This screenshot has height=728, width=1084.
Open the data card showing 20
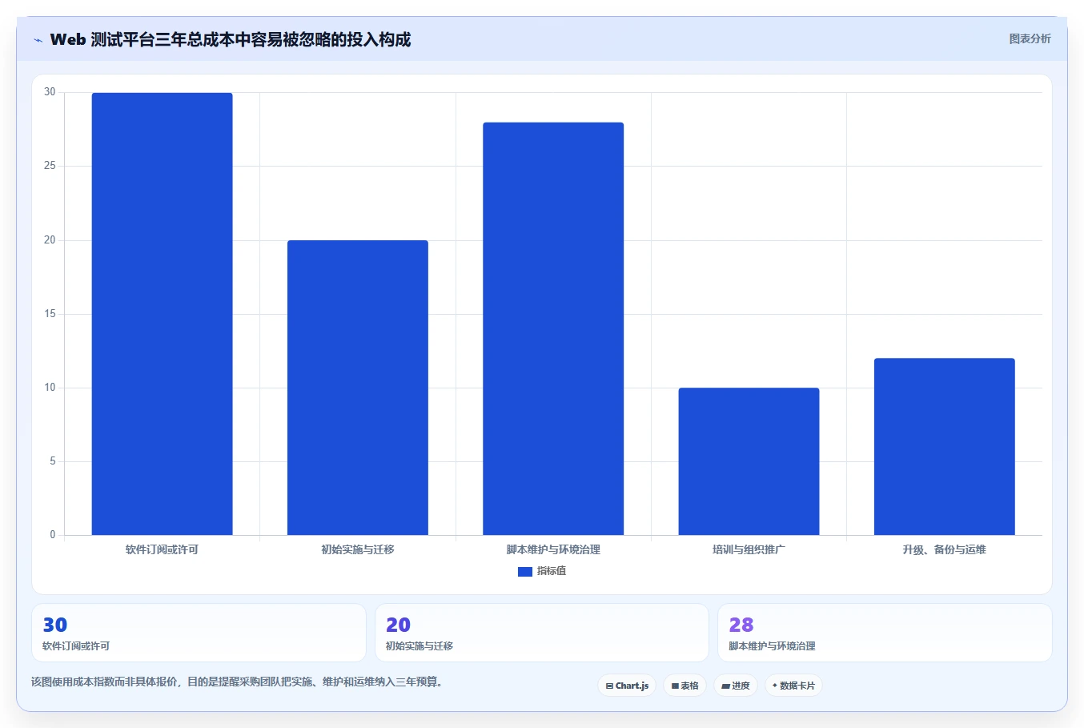(x=542, y=633)
